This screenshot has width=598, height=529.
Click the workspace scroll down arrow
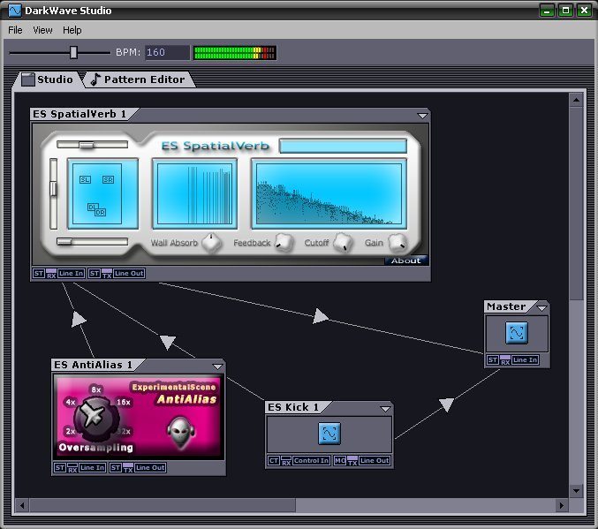pos(576,490)
